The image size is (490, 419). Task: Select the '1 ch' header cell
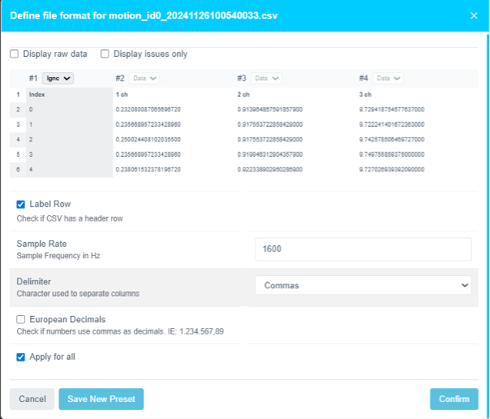click(x=122, y=94)
